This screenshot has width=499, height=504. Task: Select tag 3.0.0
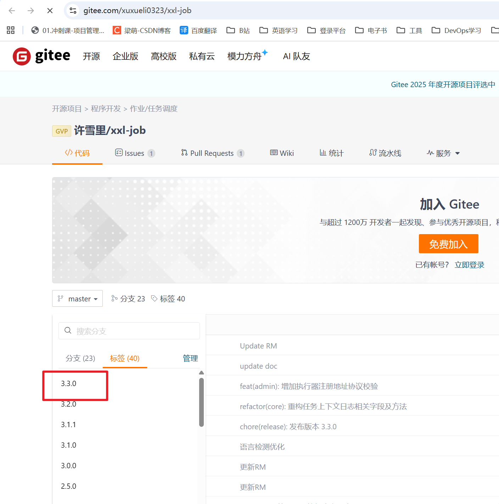[69, 466]
